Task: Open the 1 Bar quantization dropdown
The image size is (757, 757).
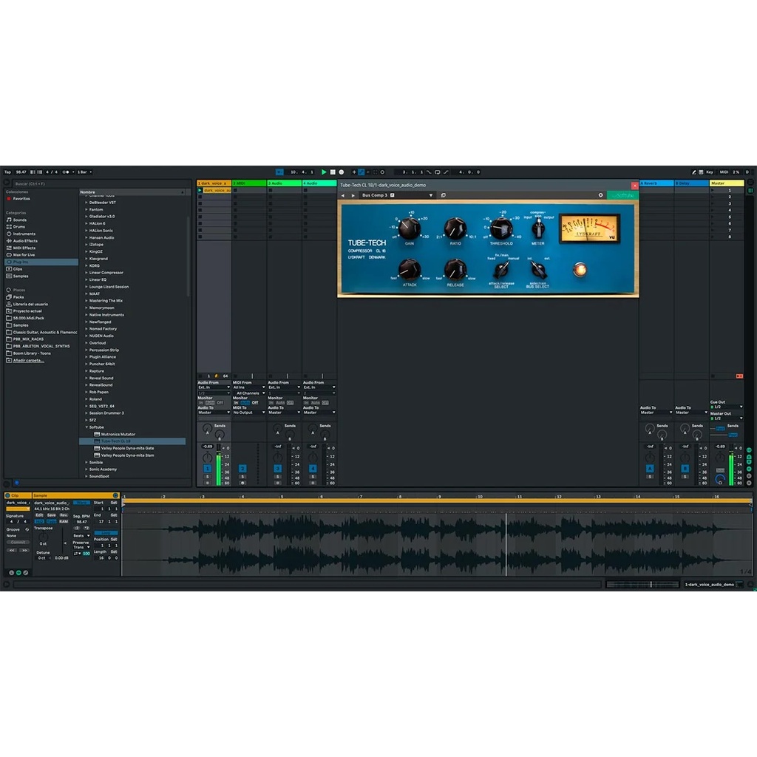Action: tap(84, 172)
